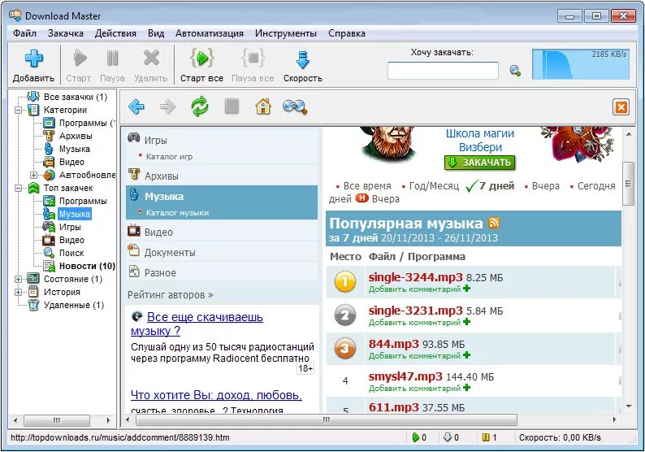Viewport: 645px width, 452px height.
Task: Open the Вид menu
Action: (x=156, y=33)
